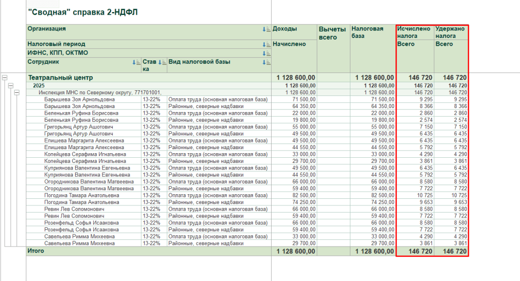
Task: Click the sort icon for Вид налоговой базы
Action: (x=266, y=62)
